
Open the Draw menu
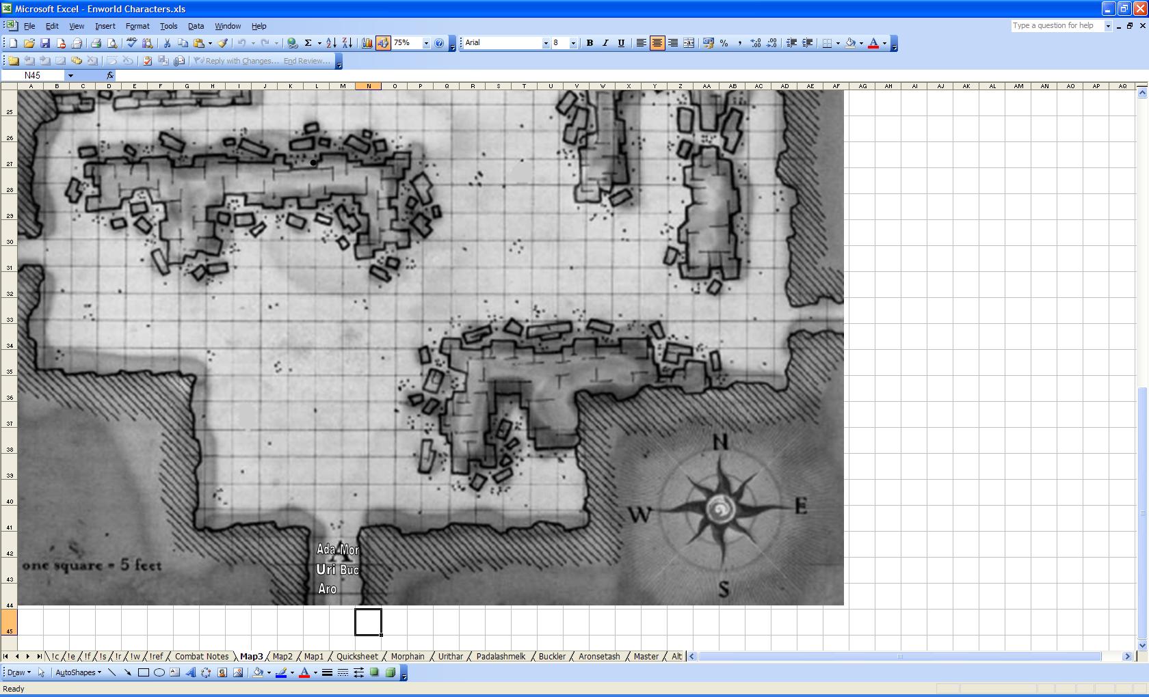[18, 672]
